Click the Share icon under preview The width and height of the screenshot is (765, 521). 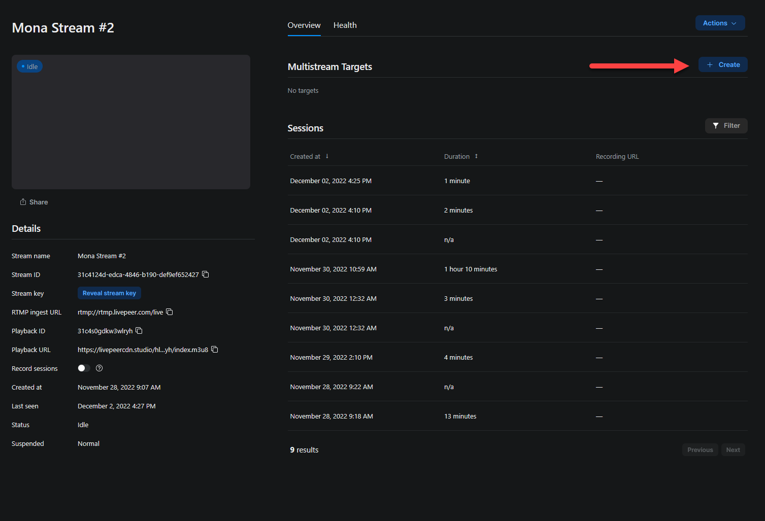pos(23,202)
